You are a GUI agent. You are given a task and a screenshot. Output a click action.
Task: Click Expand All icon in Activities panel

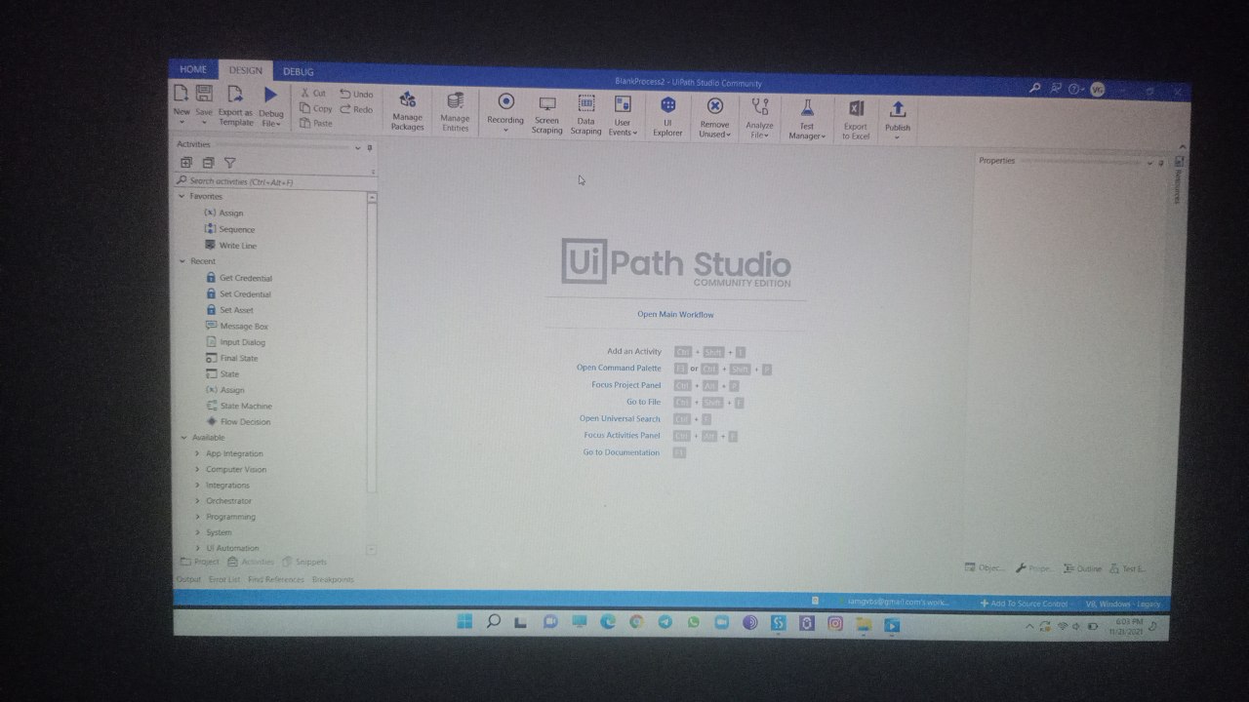coord(185,163)
